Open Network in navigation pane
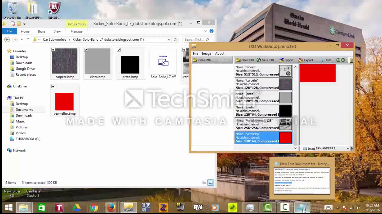The height and width of the screenshot is (214, 382). coord(19,150)
